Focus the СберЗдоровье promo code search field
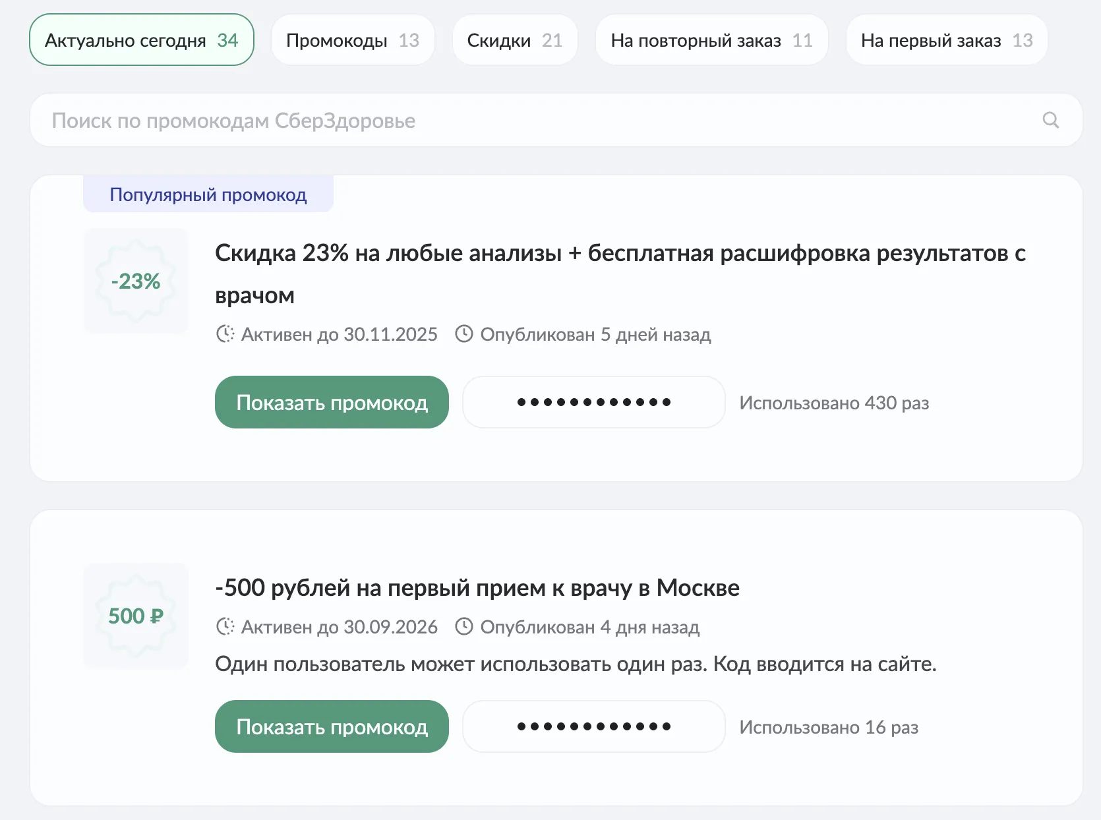1101x820 pixels. point(527,121)
